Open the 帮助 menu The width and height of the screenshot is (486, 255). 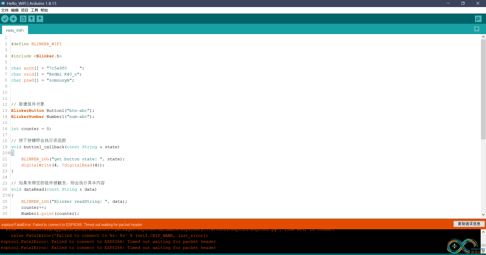[44, 10]
